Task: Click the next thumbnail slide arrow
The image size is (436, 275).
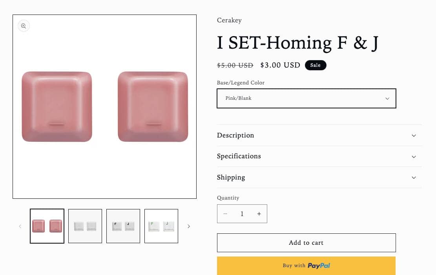Action: (x=189, y=226)
